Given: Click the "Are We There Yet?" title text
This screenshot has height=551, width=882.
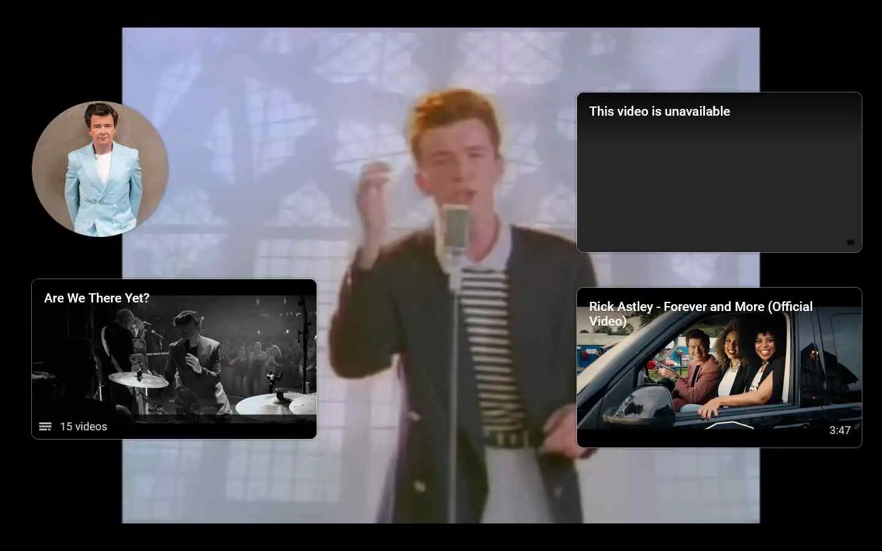Looking at the screenshot, I should [x=97, y=298].
